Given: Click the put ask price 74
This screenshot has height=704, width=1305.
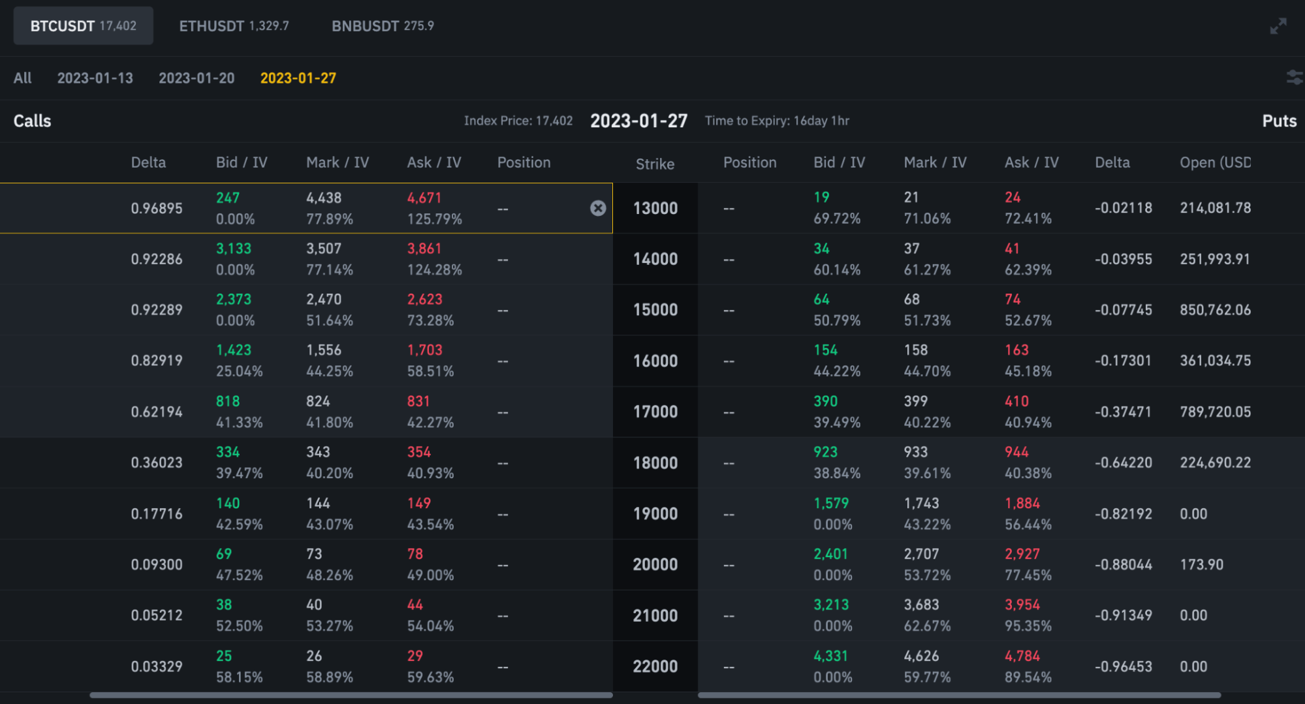Looking at the screenshot, I should [x=1013, y=299].
